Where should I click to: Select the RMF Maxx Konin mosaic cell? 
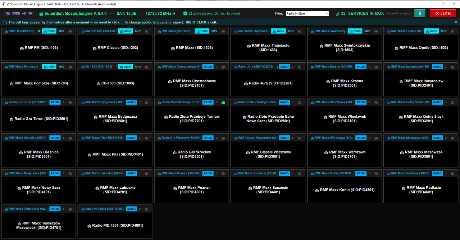click(345, 186)
